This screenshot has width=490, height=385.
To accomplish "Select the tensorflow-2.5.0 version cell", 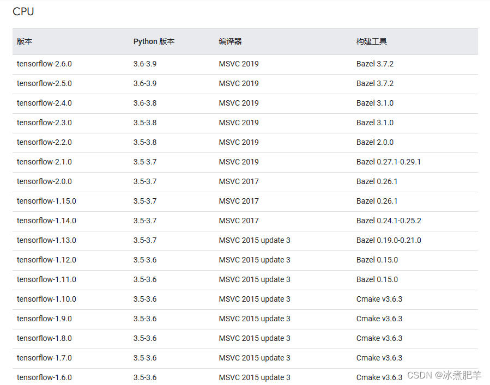I will point(44,83).
